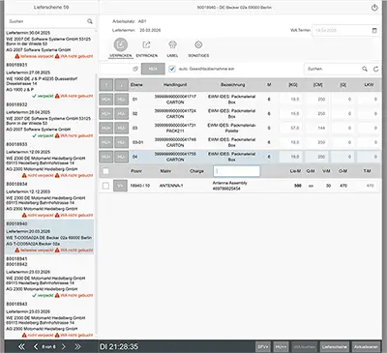The height and width of the screenshot is (353, 387).
Task: Click HU+ button in row 03-01
Action: [106, 142]
